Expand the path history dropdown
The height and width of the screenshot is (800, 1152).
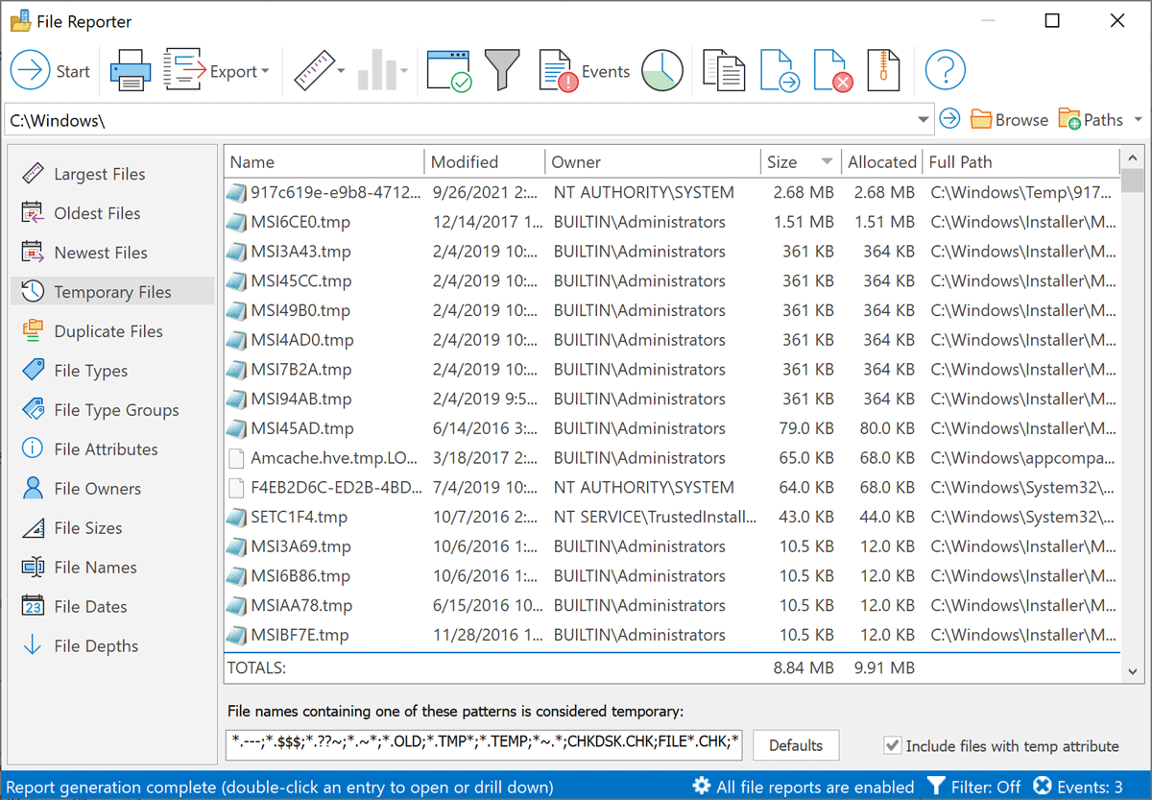(924, 120)
